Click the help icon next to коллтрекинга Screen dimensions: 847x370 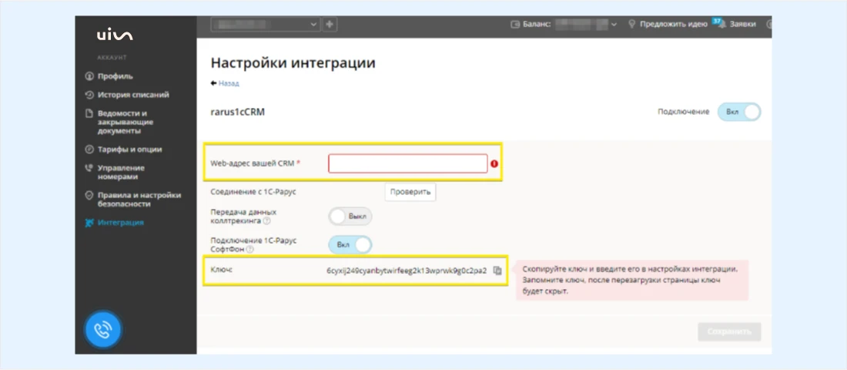[267, 220]
